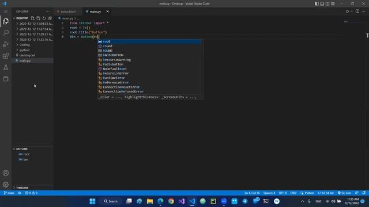Choose 'round' autocomplete suggestion
The width and height of the screenshot is (369, 207).
point(149,46)
